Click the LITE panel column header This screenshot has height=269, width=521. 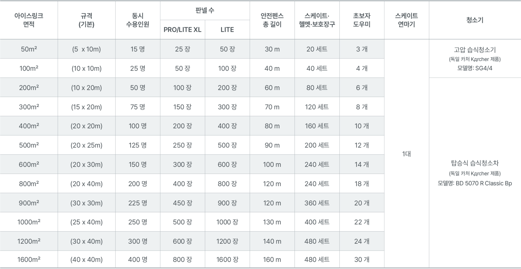coord(227,30)
